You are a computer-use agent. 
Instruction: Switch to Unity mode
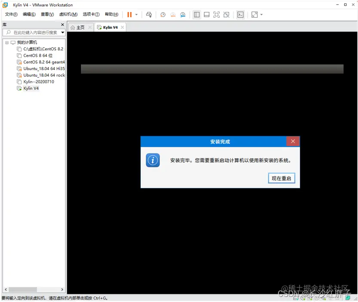226,14
